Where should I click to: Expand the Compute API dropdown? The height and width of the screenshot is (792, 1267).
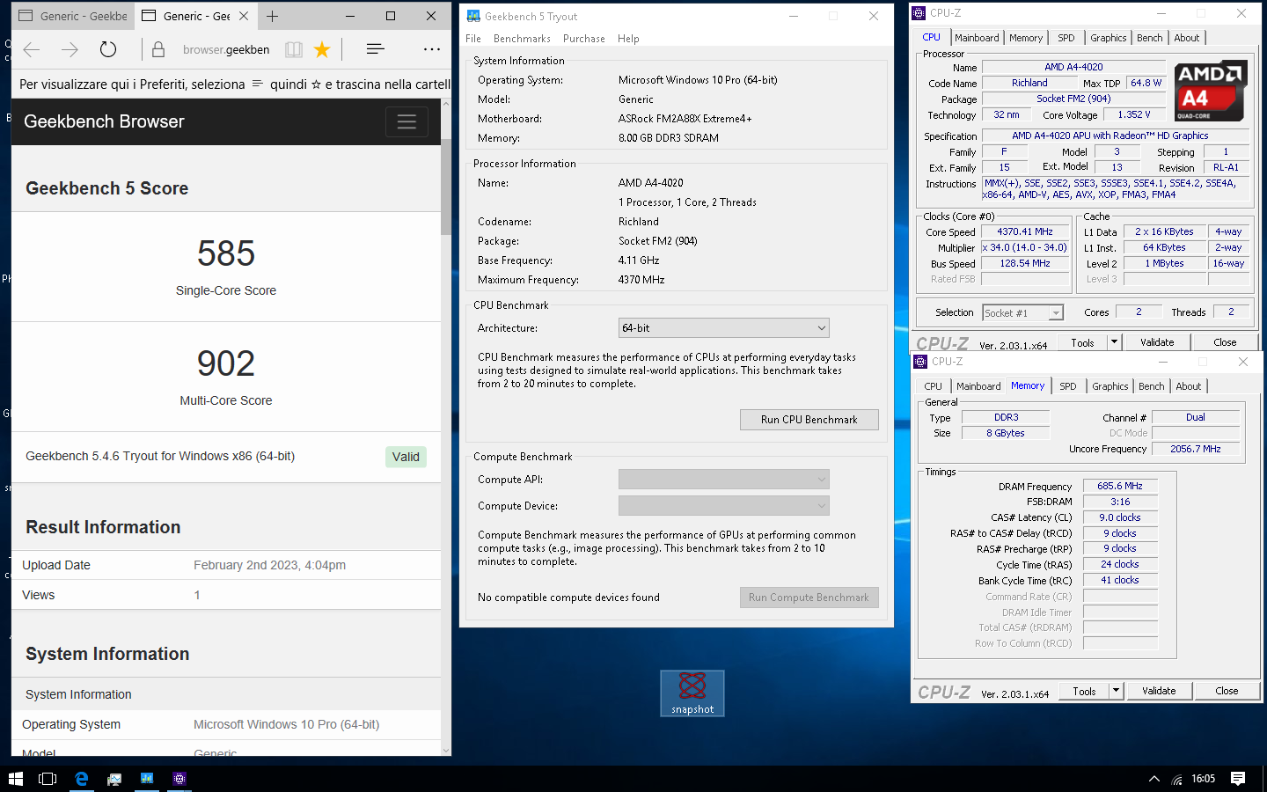point(724,480)
